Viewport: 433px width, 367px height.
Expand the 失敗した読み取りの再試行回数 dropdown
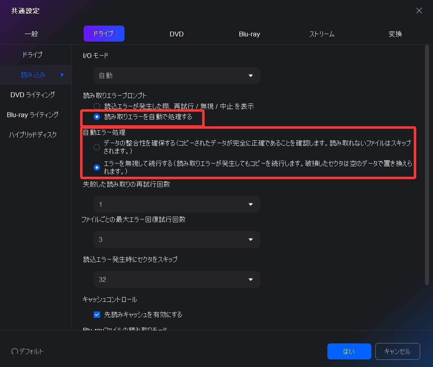(176, 204)
